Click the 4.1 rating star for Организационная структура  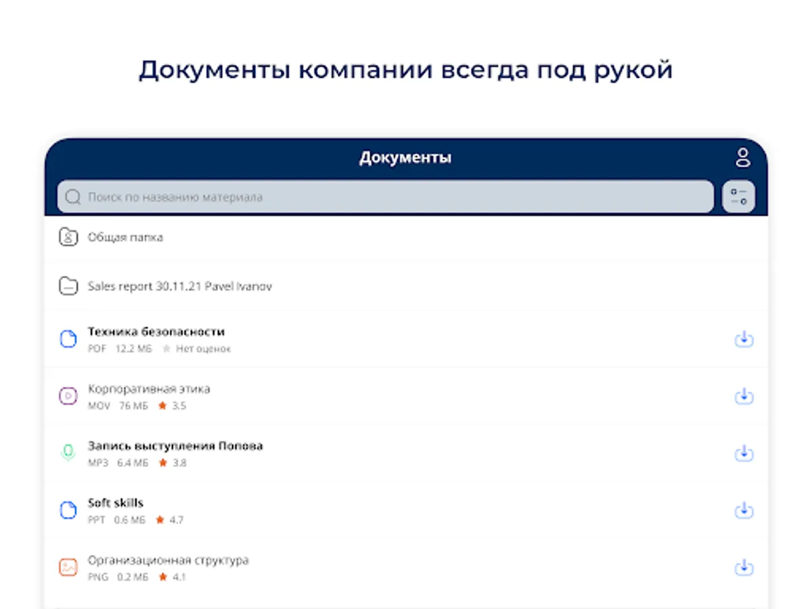coord(162,577)
